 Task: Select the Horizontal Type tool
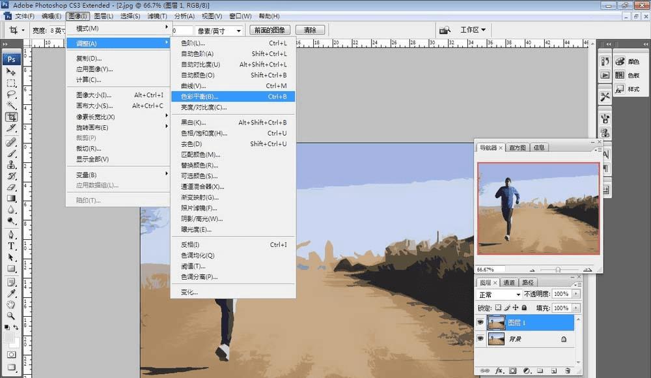coord(11,246)
